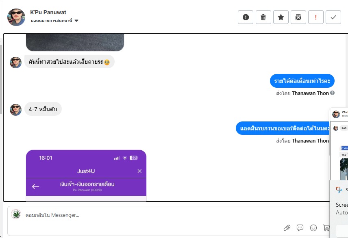This screenshot has height=238, width=348.
Task: Click the page avatar beside the reply box
Action: [x=16, y=214]
